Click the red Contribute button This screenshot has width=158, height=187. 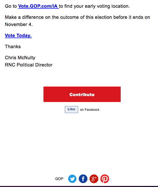click(82, 94)
